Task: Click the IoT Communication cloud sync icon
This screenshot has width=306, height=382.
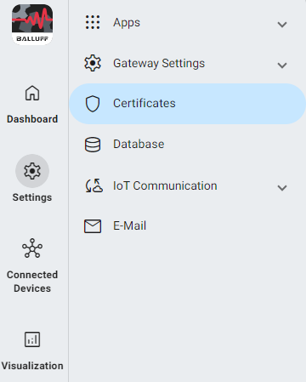Action: (x=93, y=185)
